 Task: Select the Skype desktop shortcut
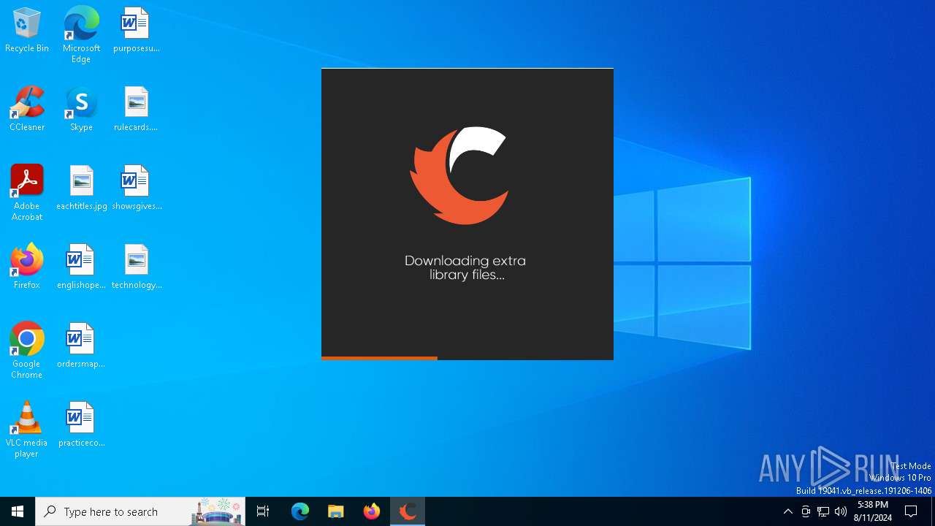pyautogui.click(x=81, y=110)
